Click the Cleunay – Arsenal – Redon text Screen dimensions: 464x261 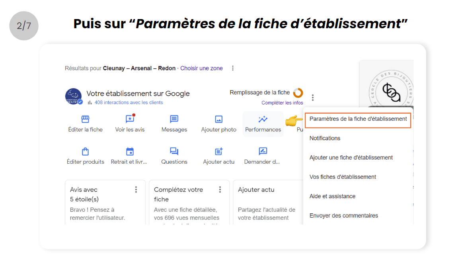coord(139,68)
